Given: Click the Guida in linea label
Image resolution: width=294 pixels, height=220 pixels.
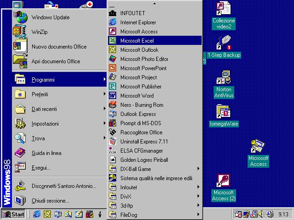Looking at the screenshot, I should 46,153.
